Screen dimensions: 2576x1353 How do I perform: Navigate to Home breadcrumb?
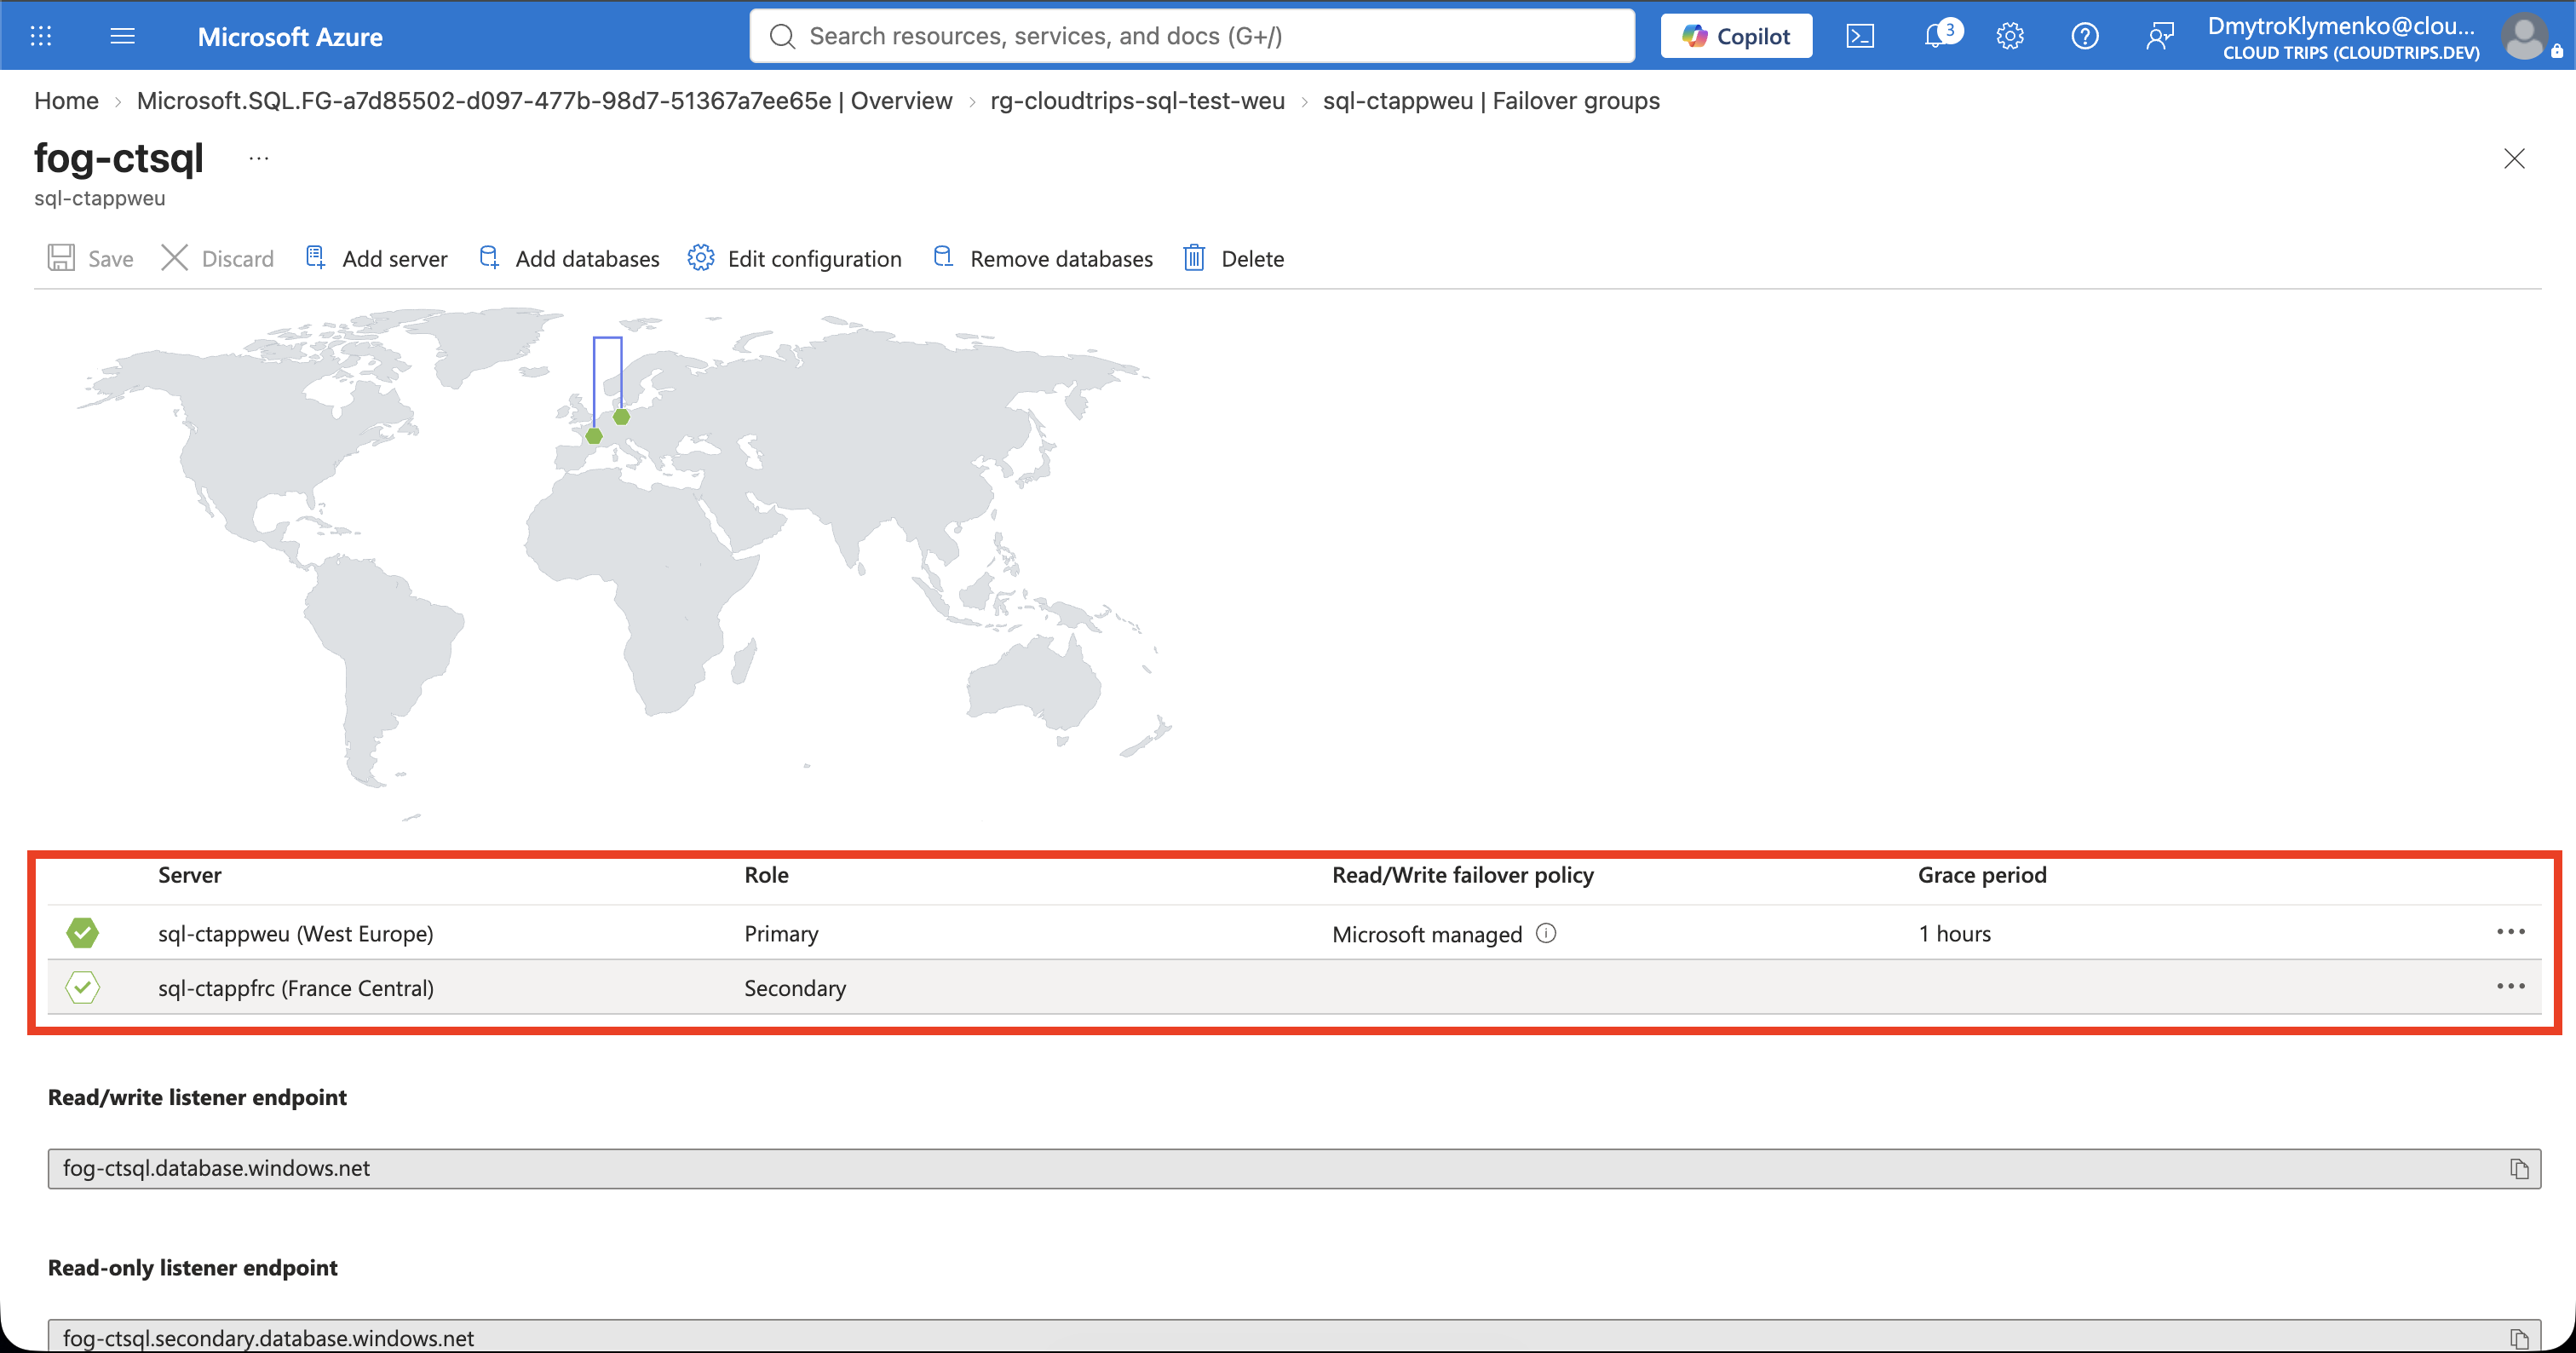pos(66,101)
